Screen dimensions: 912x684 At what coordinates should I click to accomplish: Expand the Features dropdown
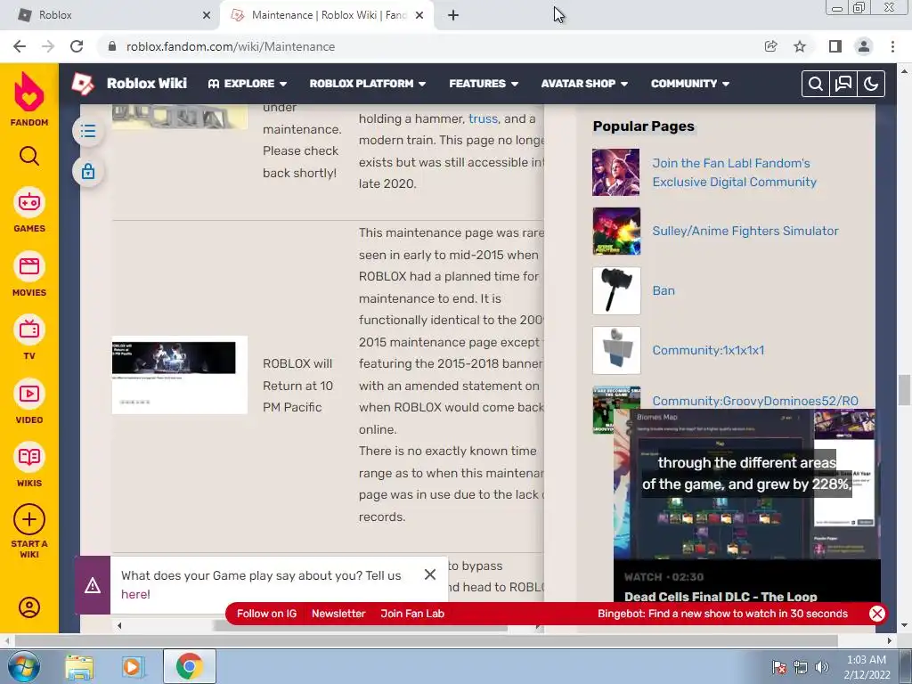484,84
